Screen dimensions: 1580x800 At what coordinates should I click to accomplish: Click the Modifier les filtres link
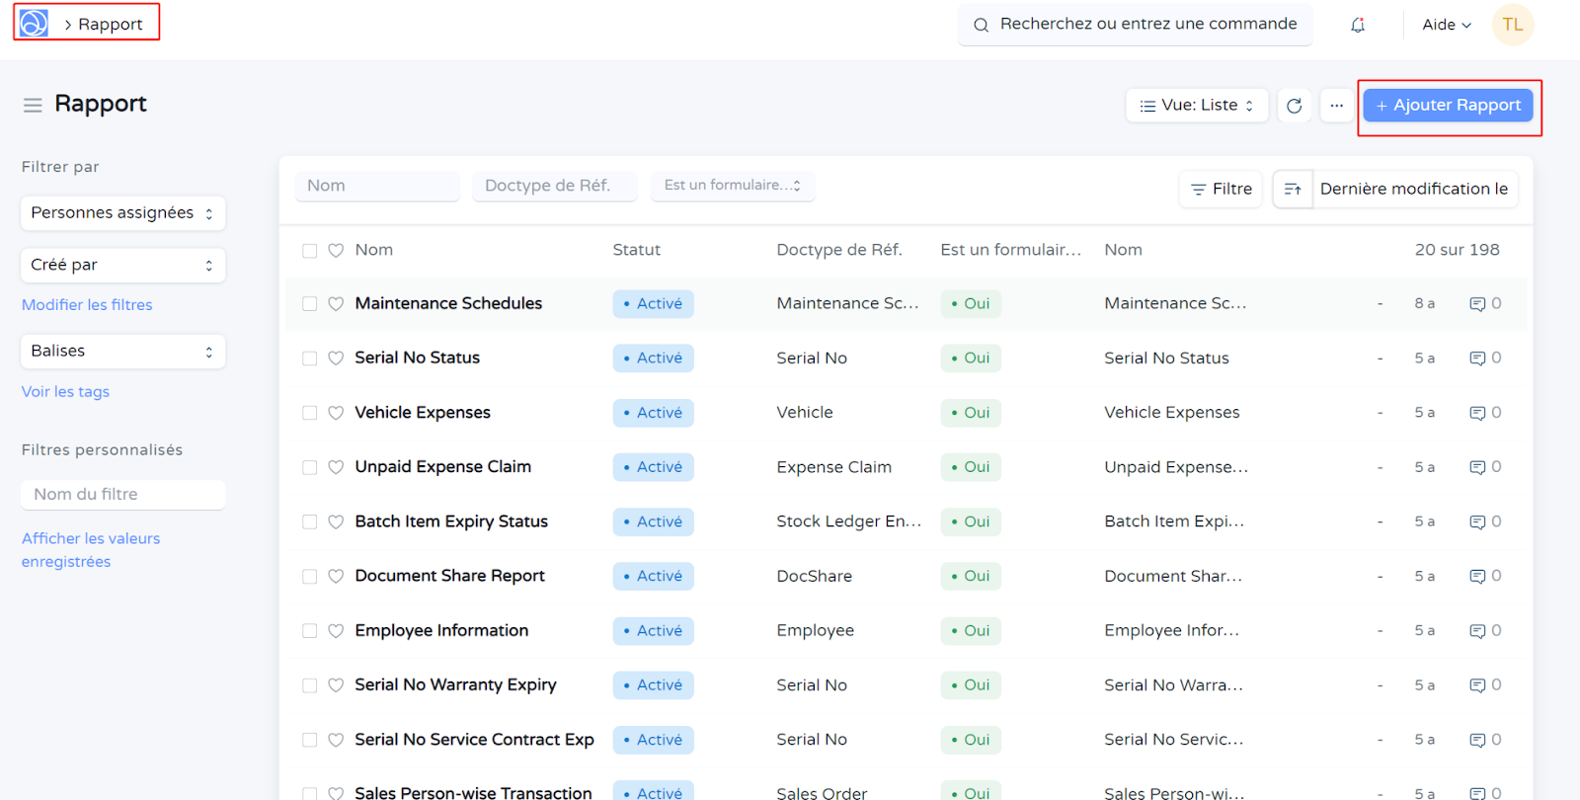point(87,305)
